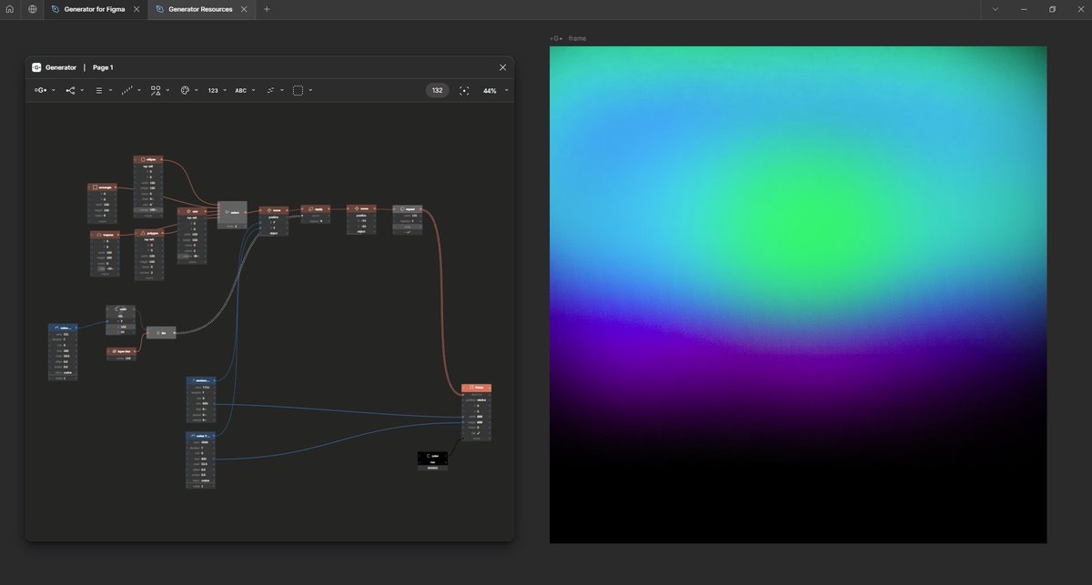
Task: Open the shapes category icon menu
Action: coord(156,91)
